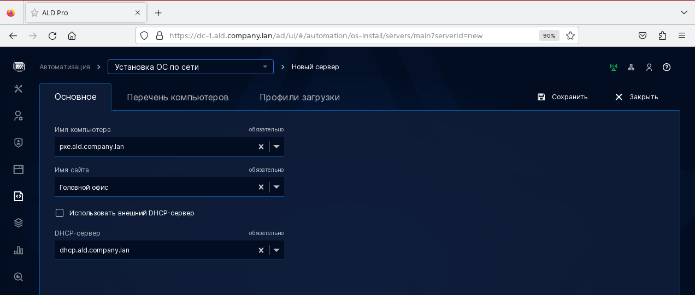The image size is (695, 295).
Task: Click the Закрыть button
Action: point(637,97)
